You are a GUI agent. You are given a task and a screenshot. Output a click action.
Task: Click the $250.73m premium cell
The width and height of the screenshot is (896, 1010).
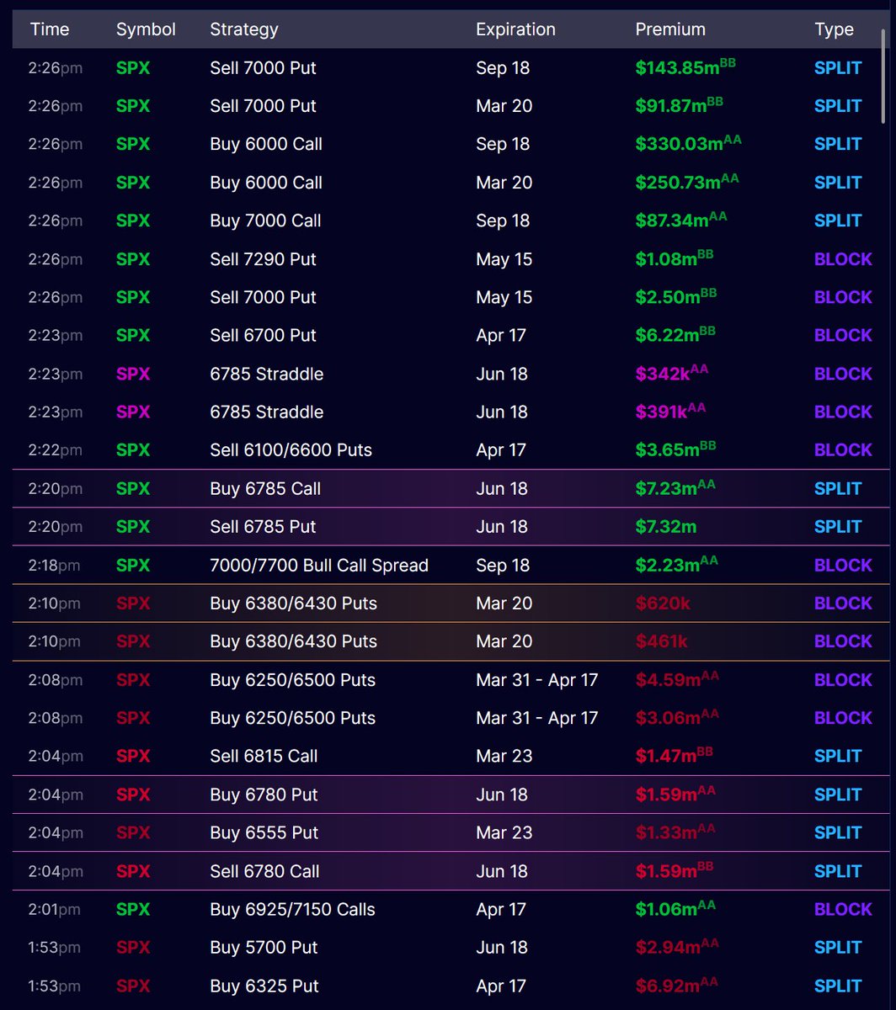(689, 182)
